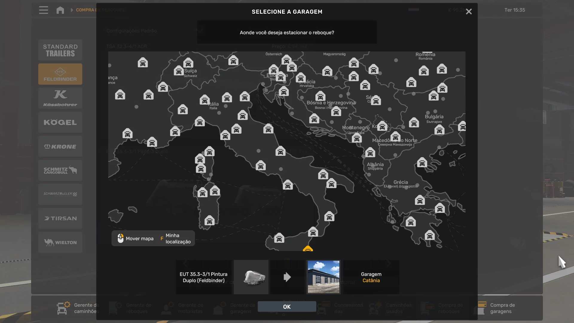The height and width of the screenshot is (323, 574).
Task: Click the garage icon below Bulgária label
Action: (x=439, y=130)
